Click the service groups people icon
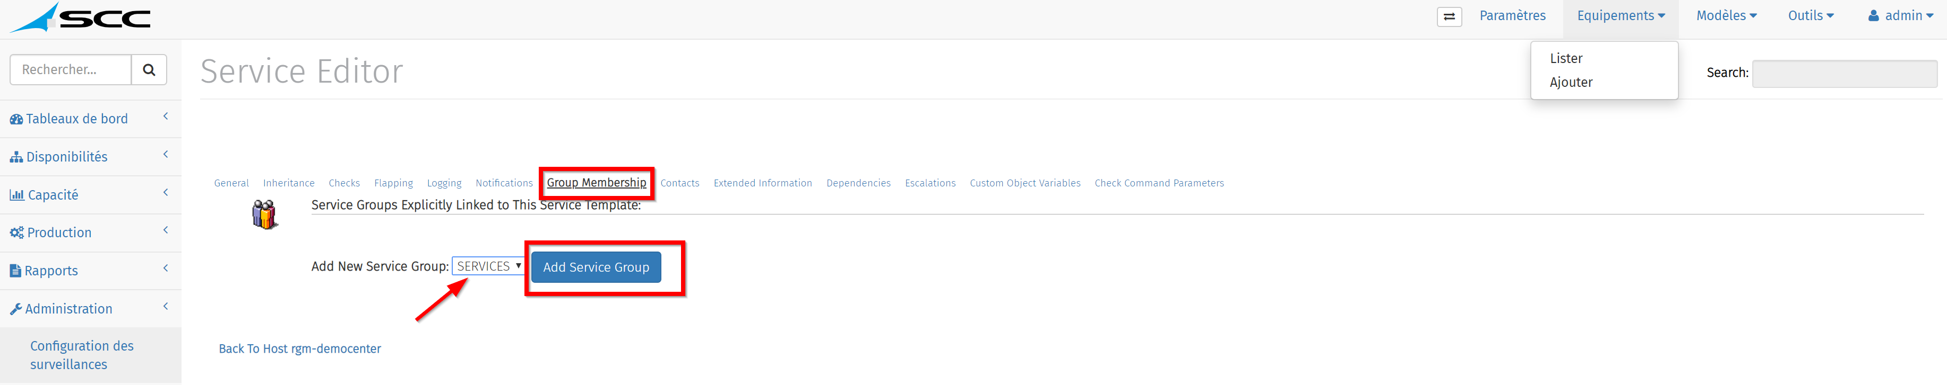 [264, 214]
